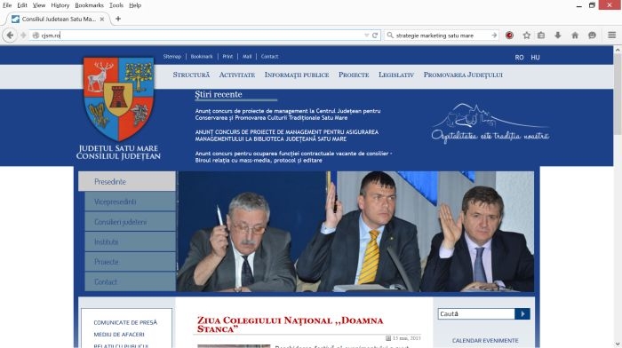Select the Consiliul Judetean Satu Ma... tab
Viewport: 622px width, 348px height.
(59, 19)
